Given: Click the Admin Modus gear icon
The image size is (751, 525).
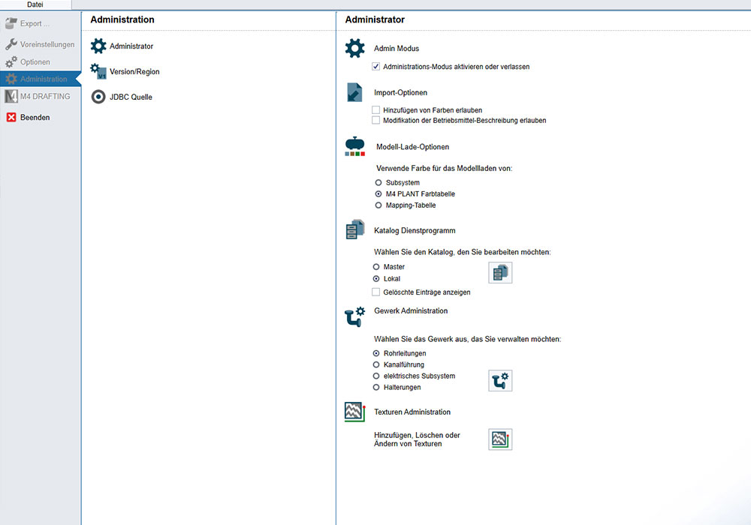Looking at the screenshot, I should [x=355, y=48].
